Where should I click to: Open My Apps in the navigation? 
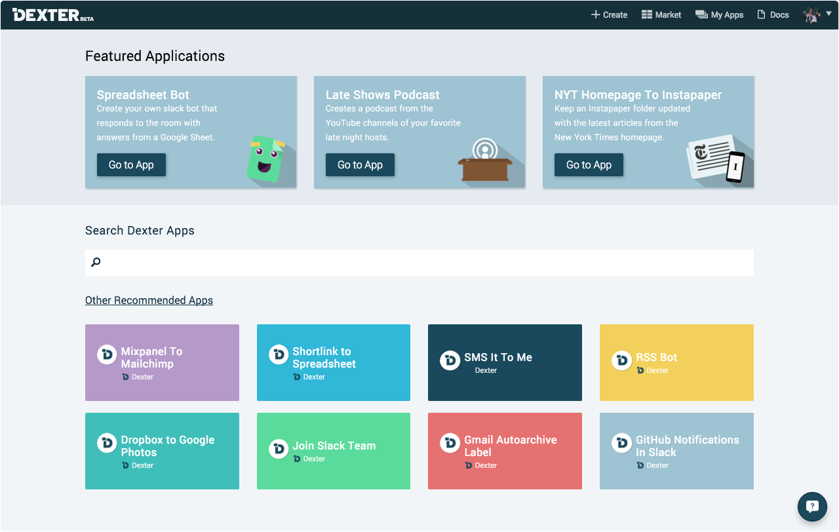point(719,14)
